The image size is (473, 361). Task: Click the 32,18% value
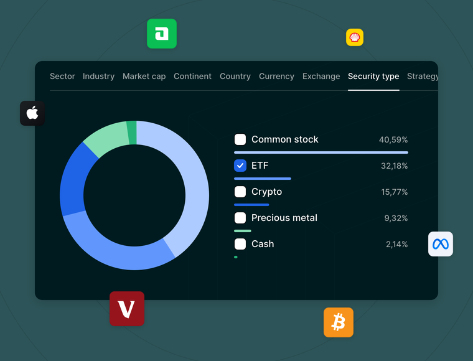tap(394, 166)
